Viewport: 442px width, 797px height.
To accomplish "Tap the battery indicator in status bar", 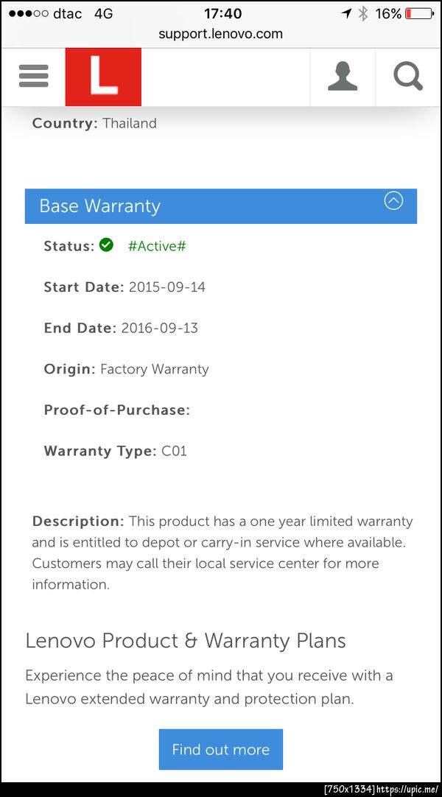I will click(x=419, y=14).
